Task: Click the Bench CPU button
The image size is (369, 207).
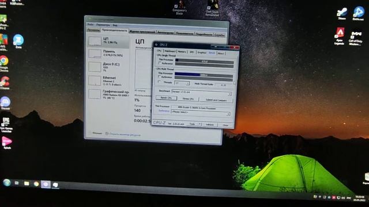Action: [166, 98]
